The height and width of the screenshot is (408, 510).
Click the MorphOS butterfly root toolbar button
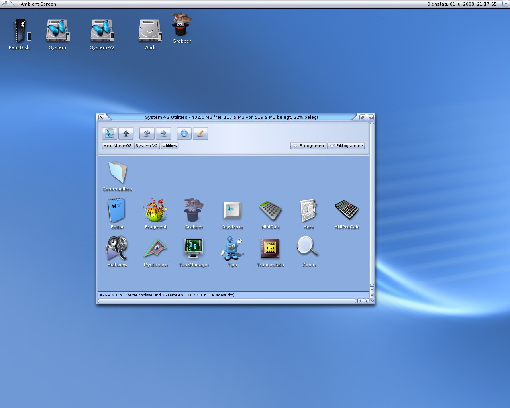pyautogui.click(x=109, y=133)
